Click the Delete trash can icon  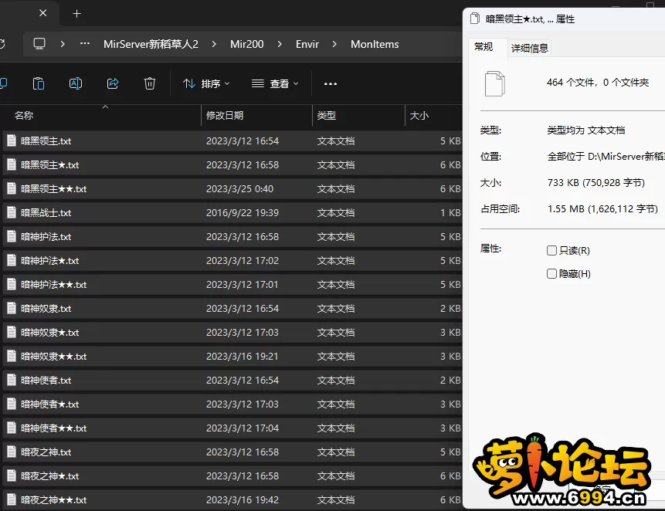pos(150,83)
